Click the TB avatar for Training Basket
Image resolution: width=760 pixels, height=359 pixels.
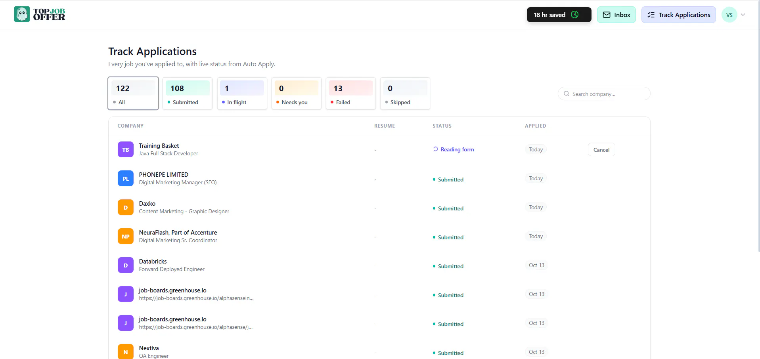coord(126,150)
